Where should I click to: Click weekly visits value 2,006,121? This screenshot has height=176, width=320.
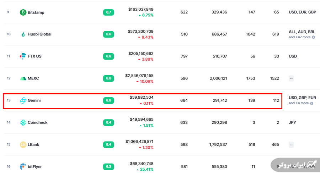click(x=218, y=78)
